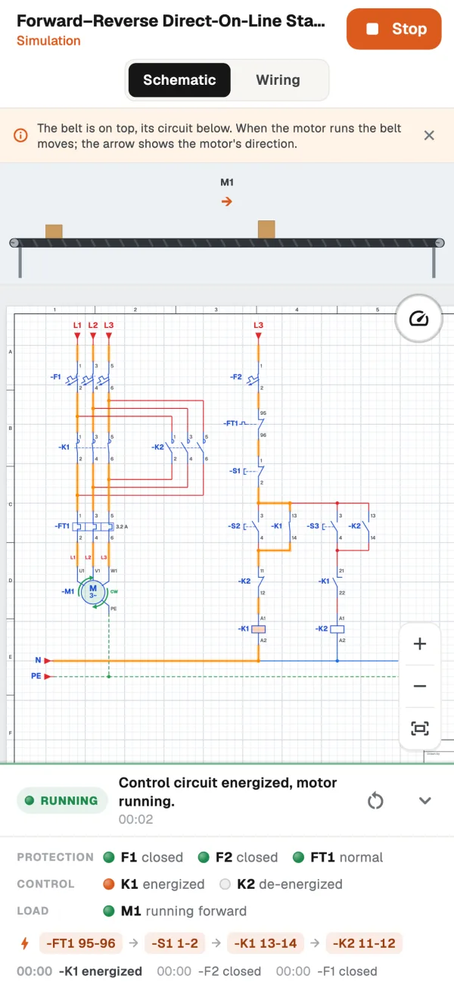Select the -K1 21-22 interlock contact
454x988 pixels.
coord(332,581)
